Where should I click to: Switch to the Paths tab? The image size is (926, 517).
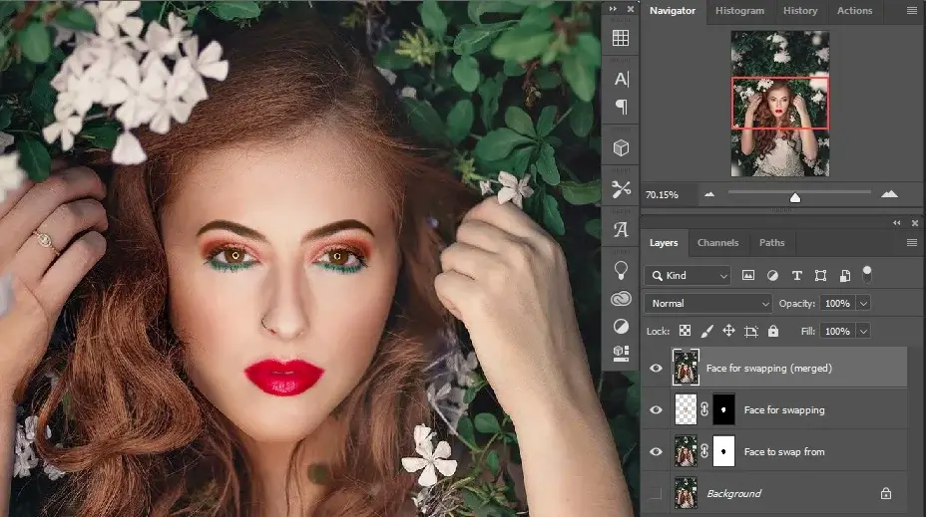coord(772,243)
